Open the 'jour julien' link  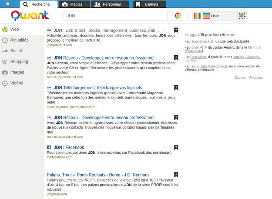(x=199, y=57)
